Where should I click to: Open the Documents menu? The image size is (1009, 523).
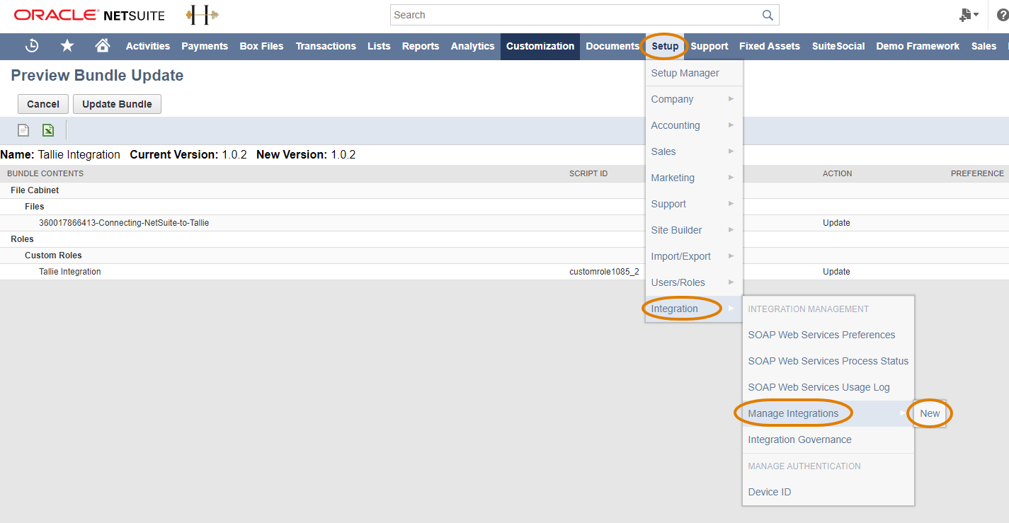tap(612, 46)
